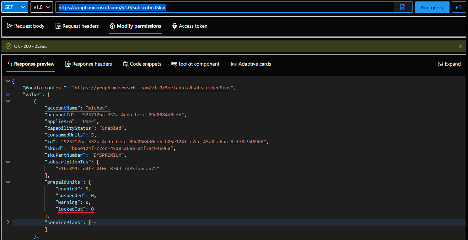Image resolution: width=468 pixels, height=240 pixels.
Task: Open the Toolkit component tab
Action: click(195, 64)
